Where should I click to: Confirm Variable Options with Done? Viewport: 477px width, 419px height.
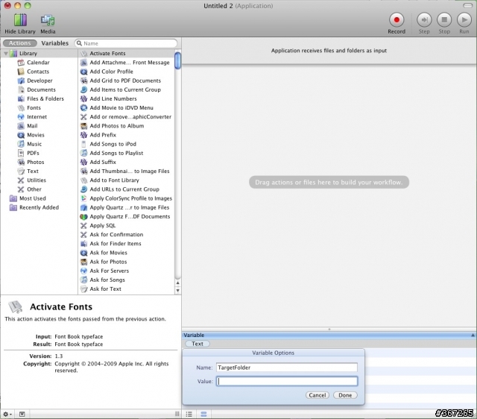345,395
